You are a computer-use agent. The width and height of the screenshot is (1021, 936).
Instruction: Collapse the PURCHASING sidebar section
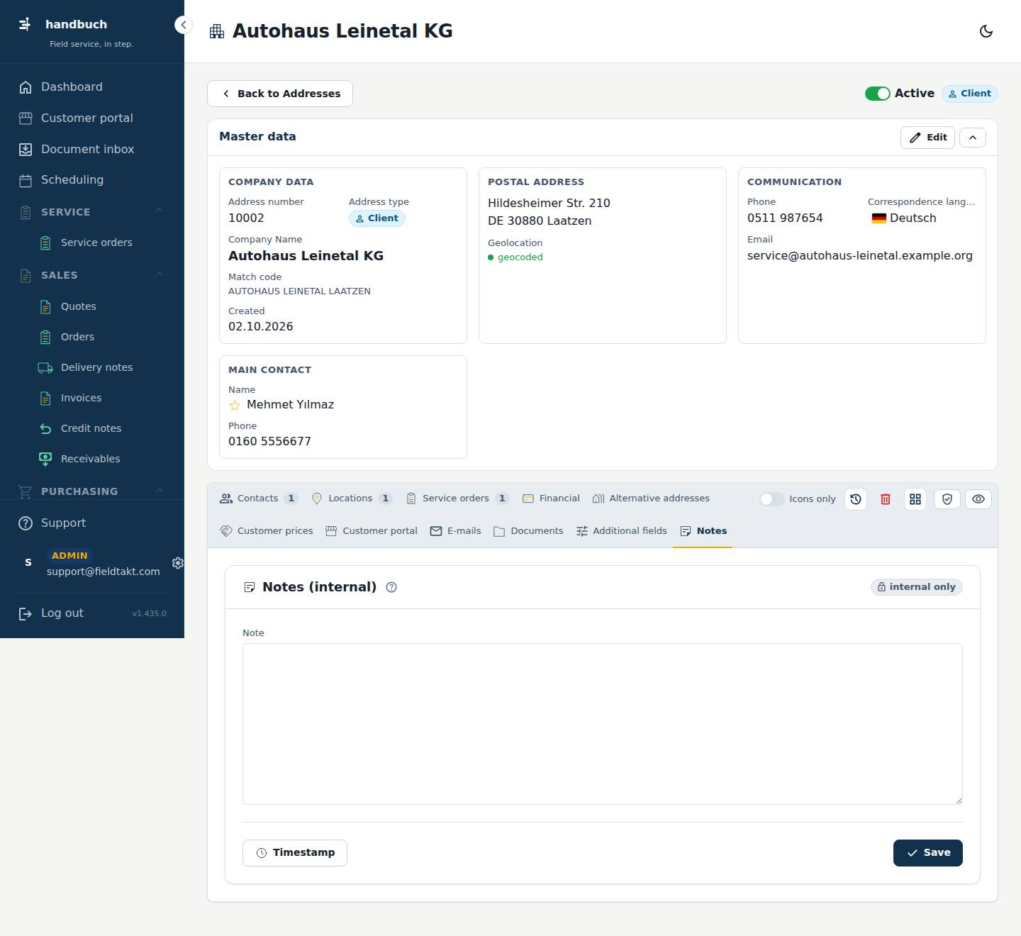coord(160,491)
